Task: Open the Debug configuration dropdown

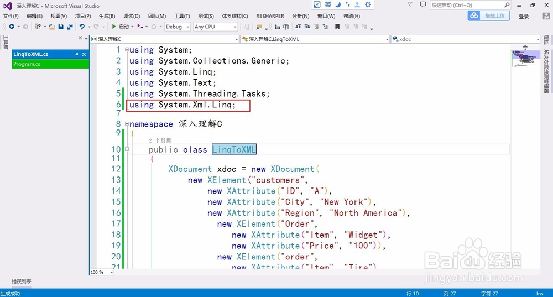Action: 178,27
